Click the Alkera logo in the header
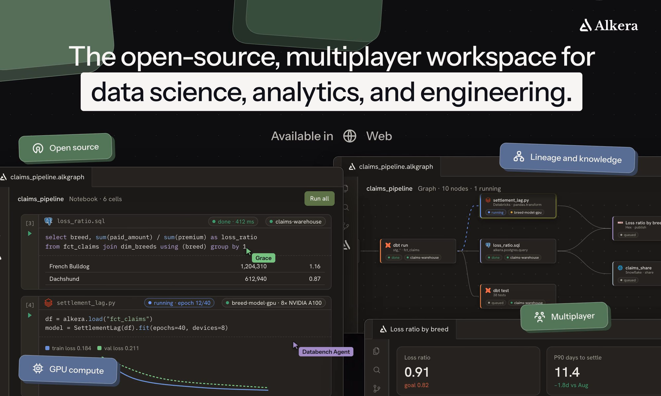The height and width of the screenshot is (396, 661). [x=609, y=25]
